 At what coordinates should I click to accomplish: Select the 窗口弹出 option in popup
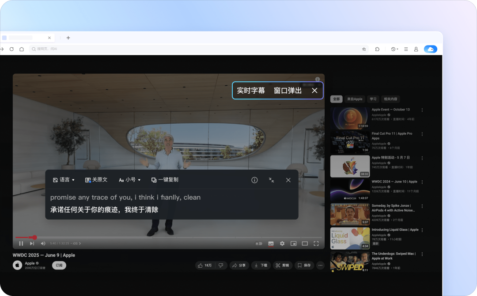click(288, 91)
